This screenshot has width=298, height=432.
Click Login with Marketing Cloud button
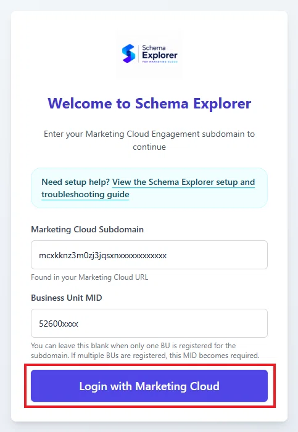pos(149,386)
